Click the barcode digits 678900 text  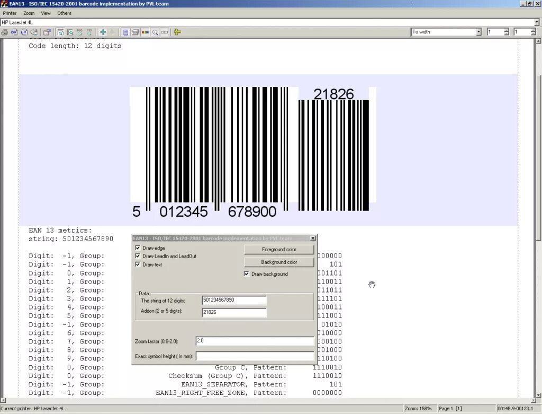point(252,212)
